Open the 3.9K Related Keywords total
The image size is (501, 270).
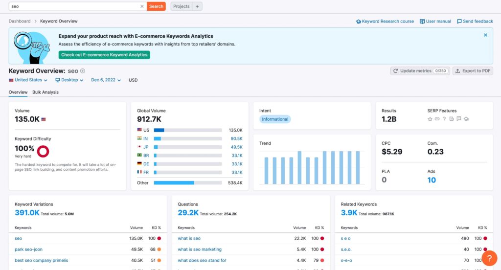pyautogui.click(x=348, y=213)
